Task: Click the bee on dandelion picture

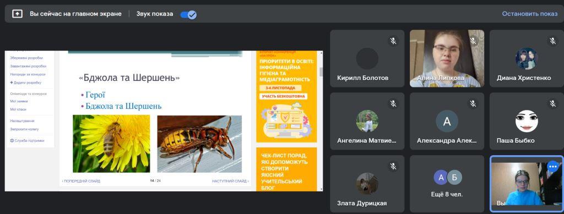Action: click(111, 144)
